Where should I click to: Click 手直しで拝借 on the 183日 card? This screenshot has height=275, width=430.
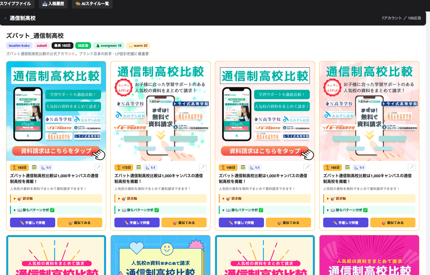(x=32, y=222)
